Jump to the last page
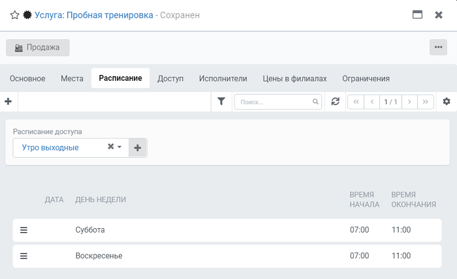457x279 pixels. [426, 102]
